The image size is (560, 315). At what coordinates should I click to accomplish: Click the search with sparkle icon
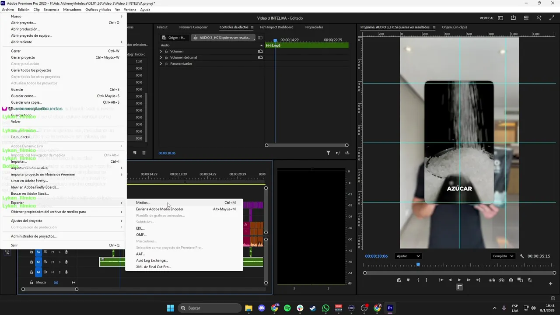tap(539, 18)
